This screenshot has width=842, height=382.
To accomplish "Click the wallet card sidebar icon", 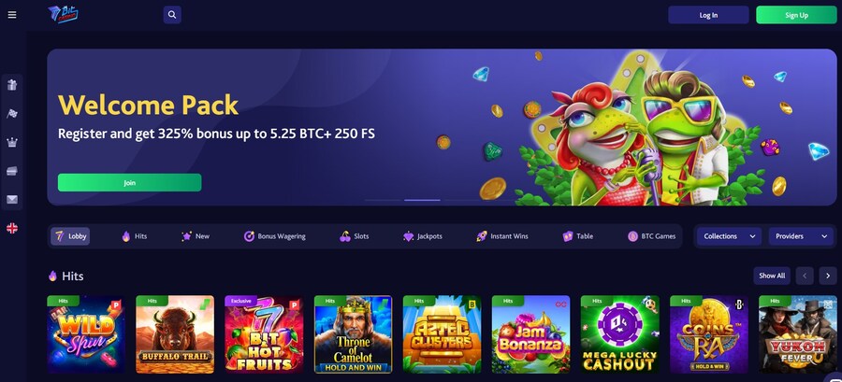I will pyautogui.click(x=12, y=171).
